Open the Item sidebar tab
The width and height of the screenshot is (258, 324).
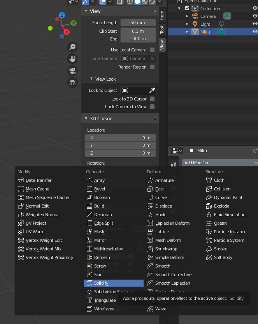click(x=162, y=15)
